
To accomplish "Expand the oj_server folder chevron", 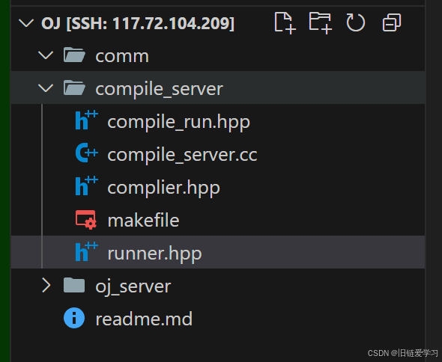I will 46,286.
